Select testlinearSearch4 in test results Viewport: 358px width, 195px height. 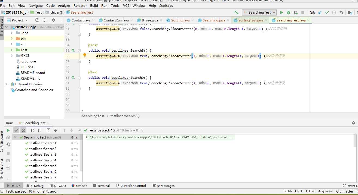pyautogui.click(x=43, y=160)
